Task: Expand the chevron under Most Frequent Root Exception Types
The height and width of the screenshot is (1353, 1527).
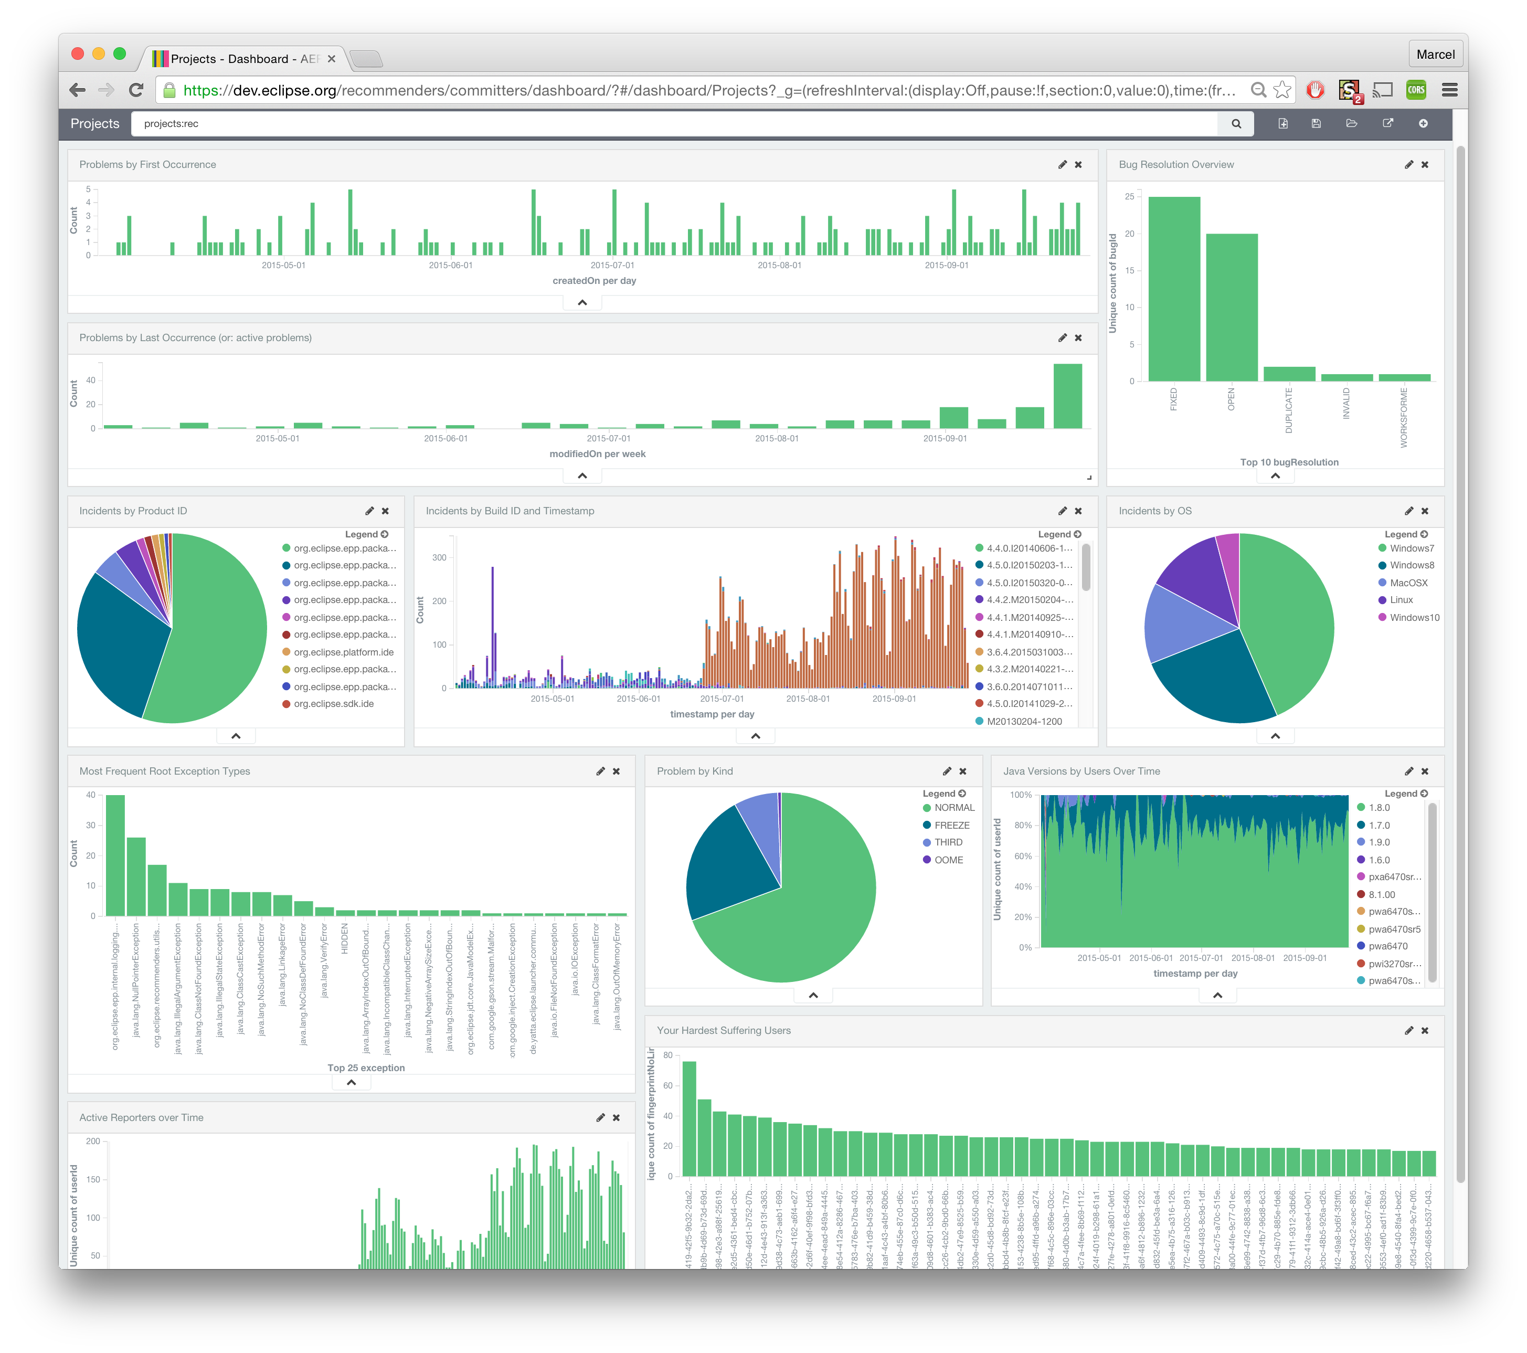Action: [351, 1083]
